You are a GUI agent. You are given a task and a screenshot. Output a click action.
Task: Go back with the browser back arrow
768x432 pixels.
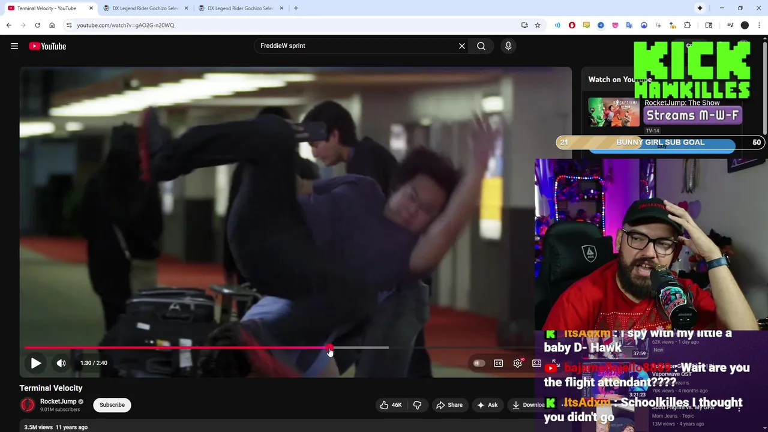click(x=8, y=25)
